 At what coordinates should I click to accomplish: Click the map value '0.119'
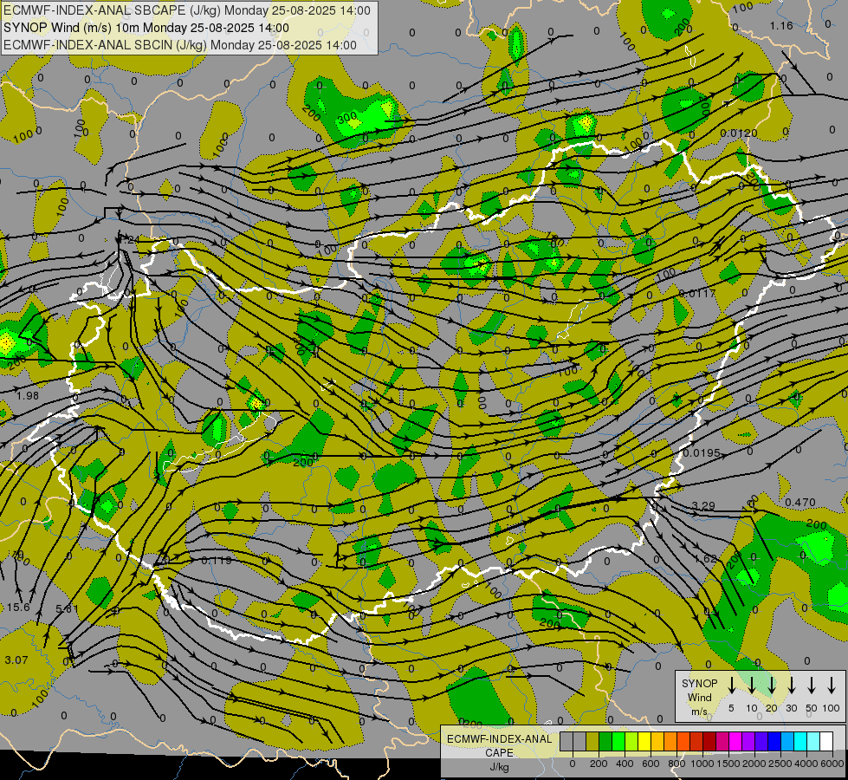coord(217,560)
